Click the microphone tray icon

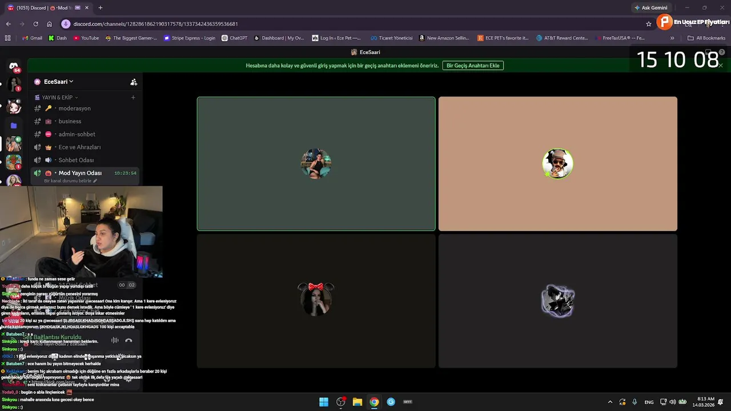pos(634,402)
